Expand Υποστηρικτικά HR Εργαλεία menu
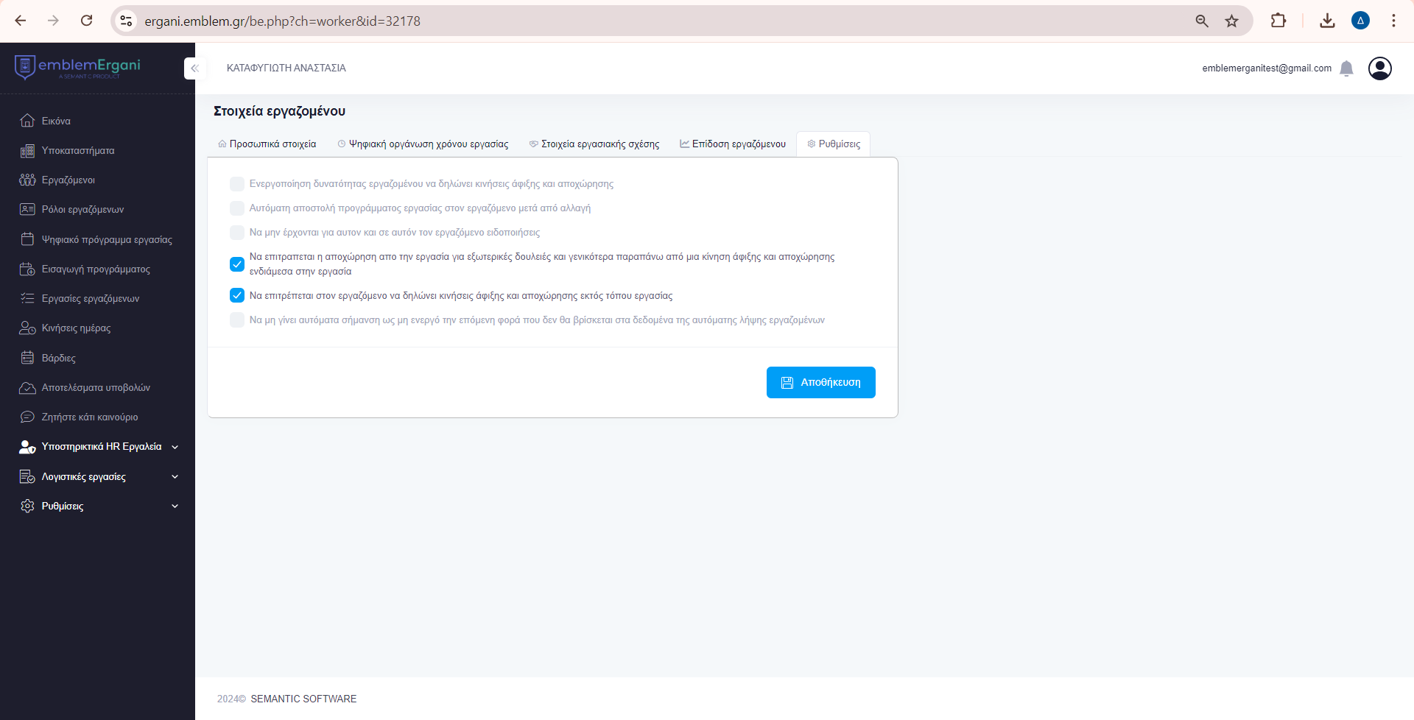Viewport: 1414px width, 720px height. [101, 447]
